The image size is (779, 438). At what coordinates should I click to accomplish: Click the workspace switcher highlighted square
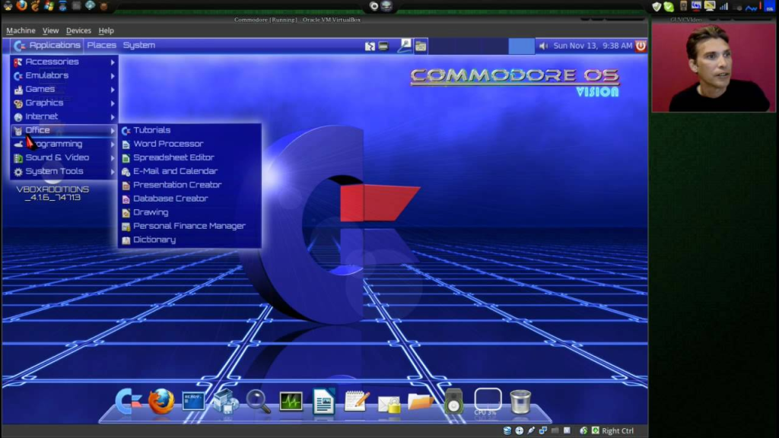521,46
